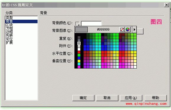
Task: Close the tr 的 CSS 规则定义 dialog
Action: tap(166, 5)
